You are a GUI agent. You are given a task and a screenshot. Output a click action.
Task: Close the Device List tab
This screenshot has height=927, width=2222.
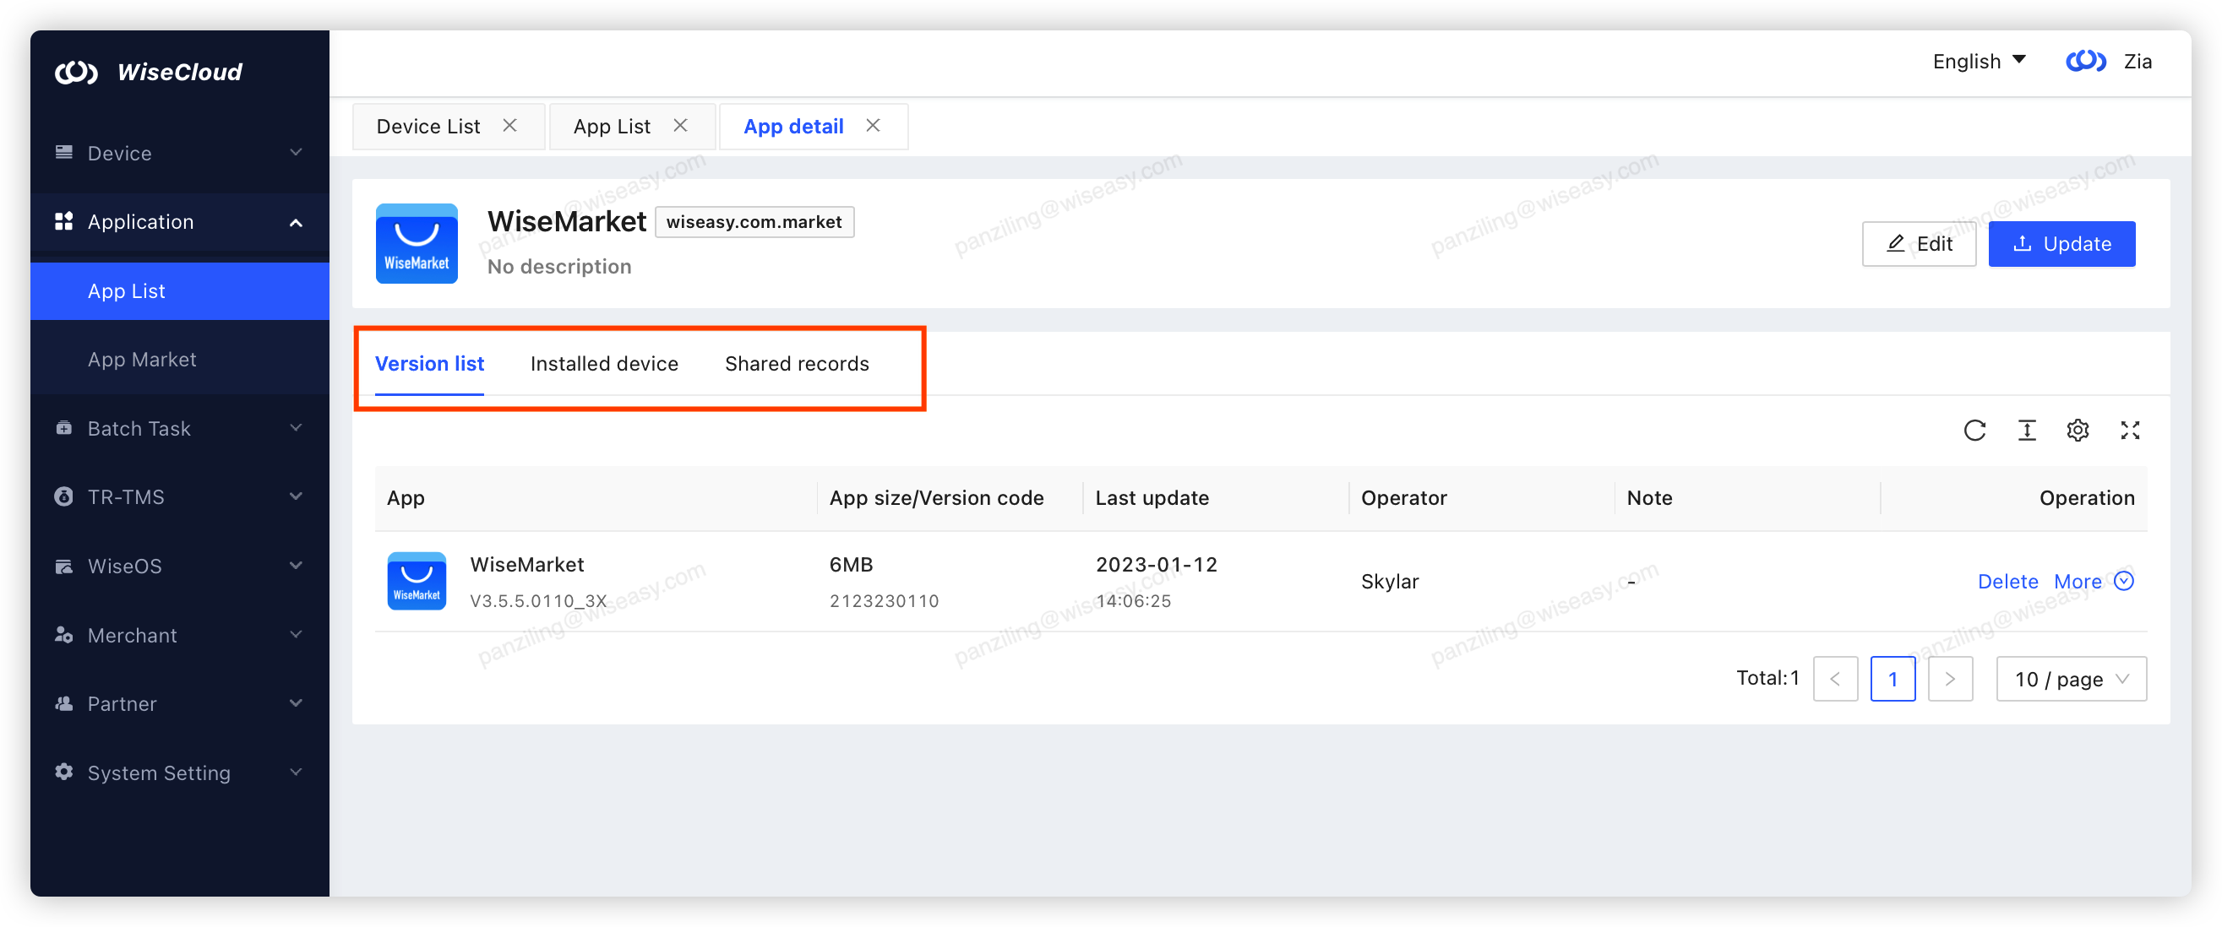pyautogui.click(x=509, y=126)
